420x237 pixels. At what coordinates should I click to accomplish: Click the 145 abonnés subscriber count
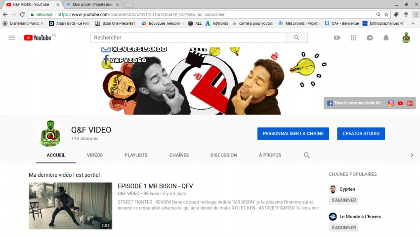tap(85, 139)
